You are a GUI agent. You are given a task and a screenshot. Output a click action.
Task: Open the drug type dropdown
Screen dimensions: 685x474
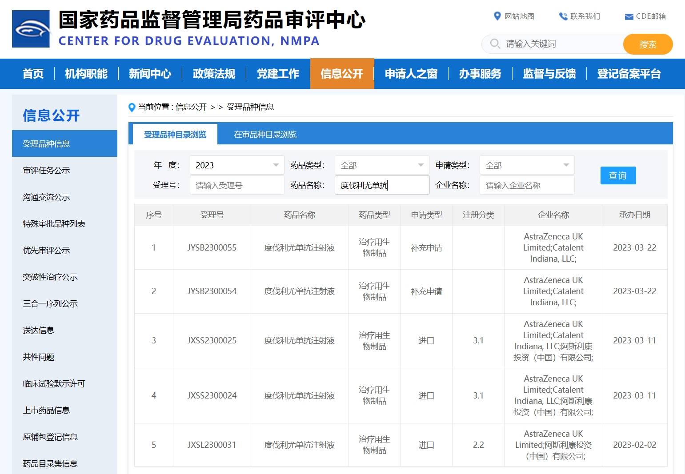pyautogui.click(x=381, y=165)
